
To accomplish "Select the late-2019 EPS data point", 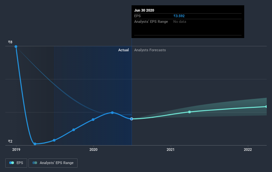I will click(74, 130).
